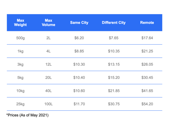Click the Max Weight column header
This screenshot has height=129, width=172.
click(x=20, y=23)
